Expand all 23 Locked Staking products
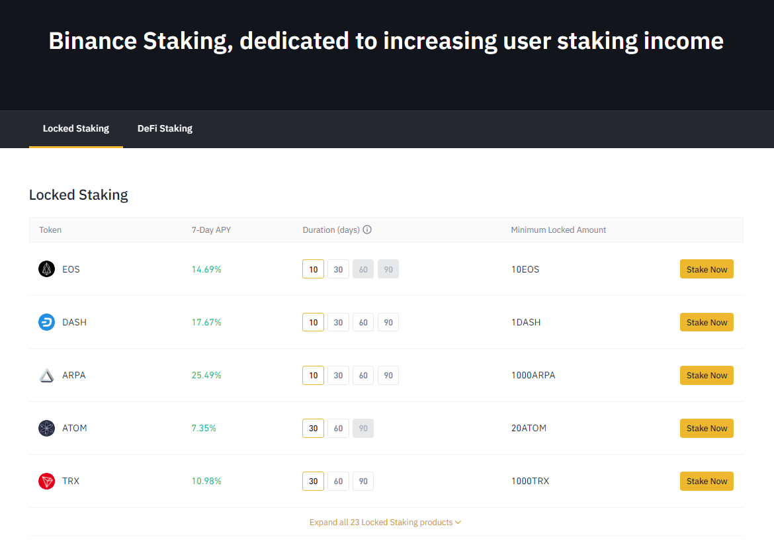The image size is (774, 545). click(x=386, y=523)
